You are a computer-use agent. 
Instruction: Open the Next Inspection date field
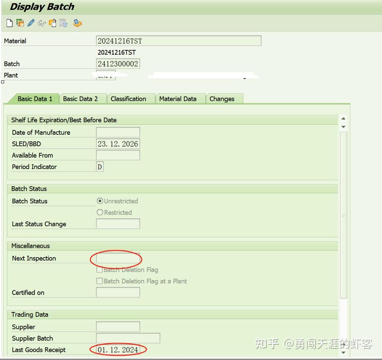(x=117, y=258)
